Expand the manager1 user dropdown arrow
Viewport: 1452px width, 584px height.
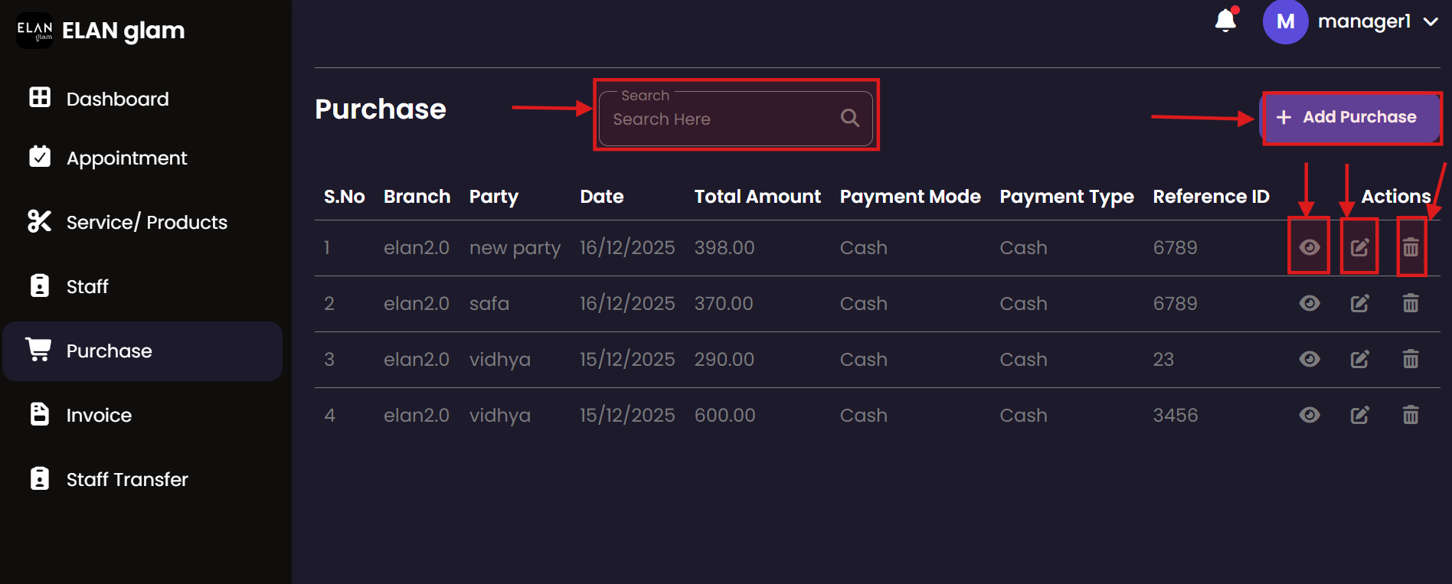[x=1430, y=22]
